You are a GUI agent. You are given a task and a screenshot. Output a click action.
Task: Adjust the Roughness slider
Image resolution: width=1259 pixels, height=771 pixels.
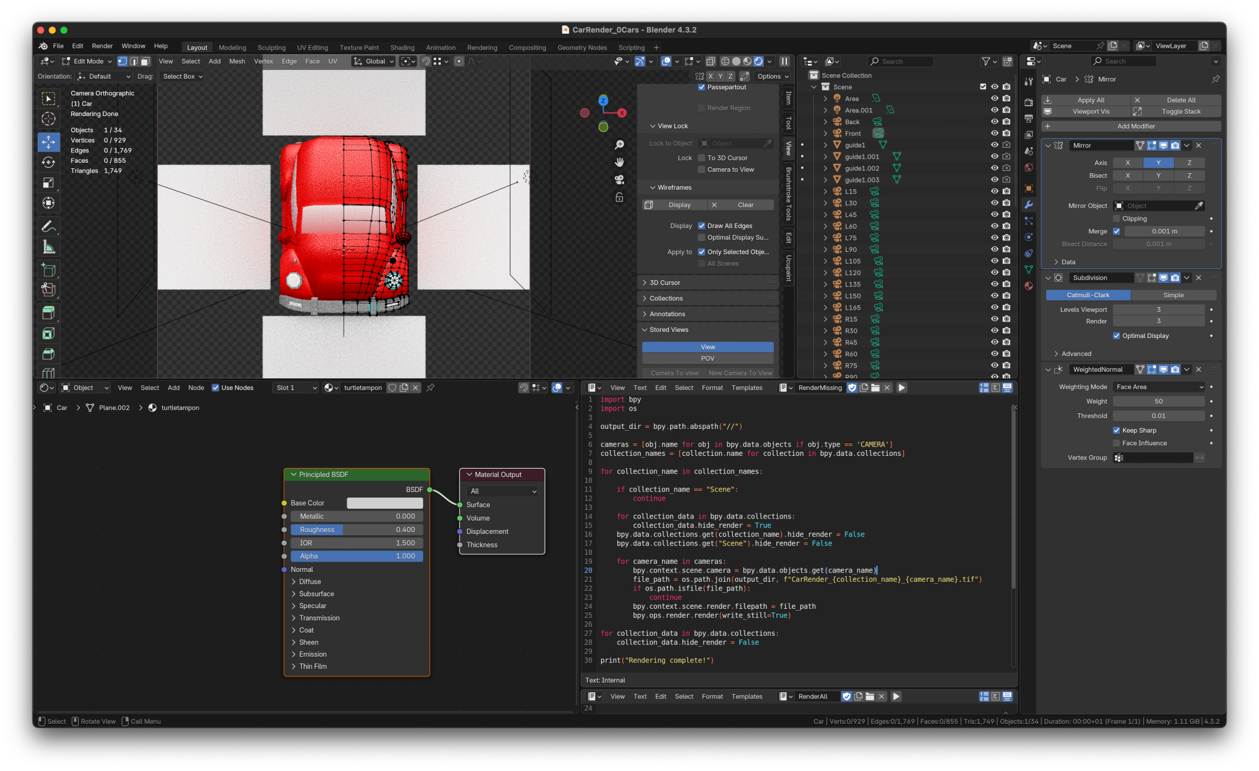357,530
